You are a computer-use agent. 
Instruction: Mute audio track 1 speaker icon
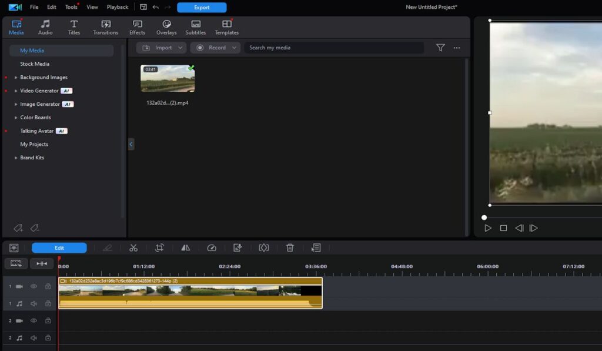[x=34, y=304]
